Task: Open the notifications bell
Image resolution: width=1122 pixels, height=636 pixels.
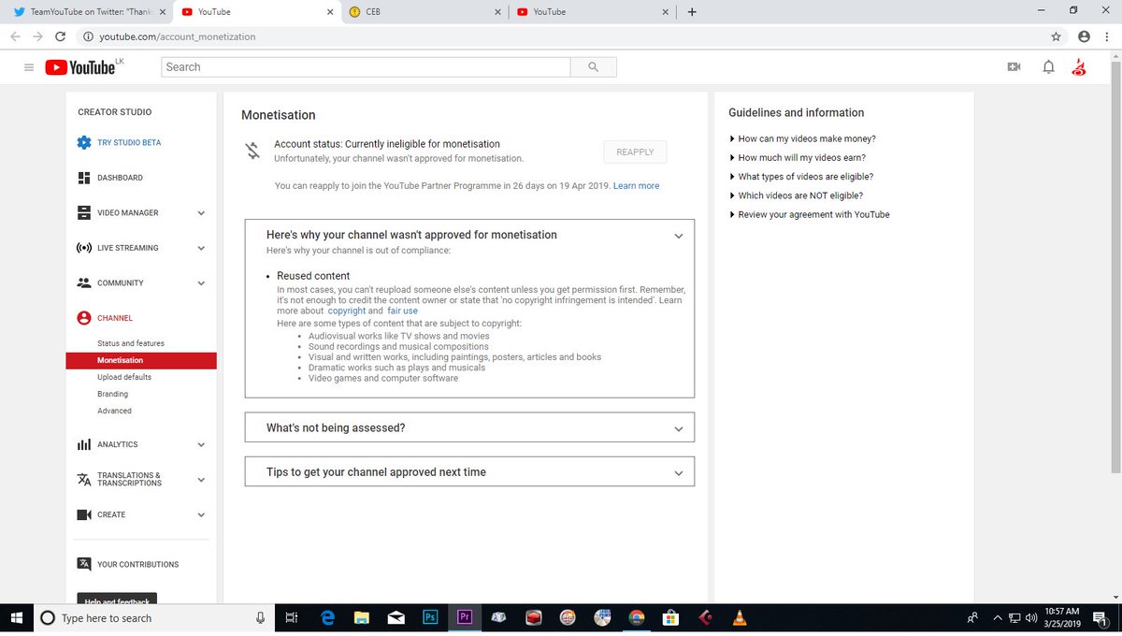Action: pyautogui.click(x=1048, y=67)
